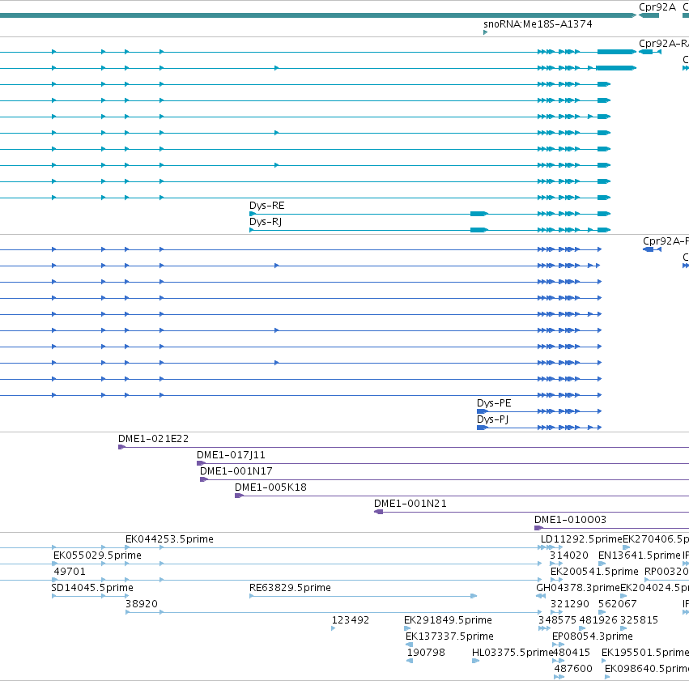Screen dimensions: 689x681
Task: Click the snoRNA:Me18S-A1374 arrow glyph
Action: point(485,32)
